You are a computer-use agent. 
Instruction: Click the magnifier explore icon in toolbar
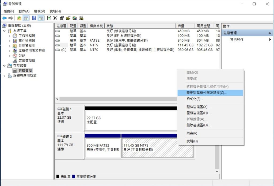pos(75,18)
